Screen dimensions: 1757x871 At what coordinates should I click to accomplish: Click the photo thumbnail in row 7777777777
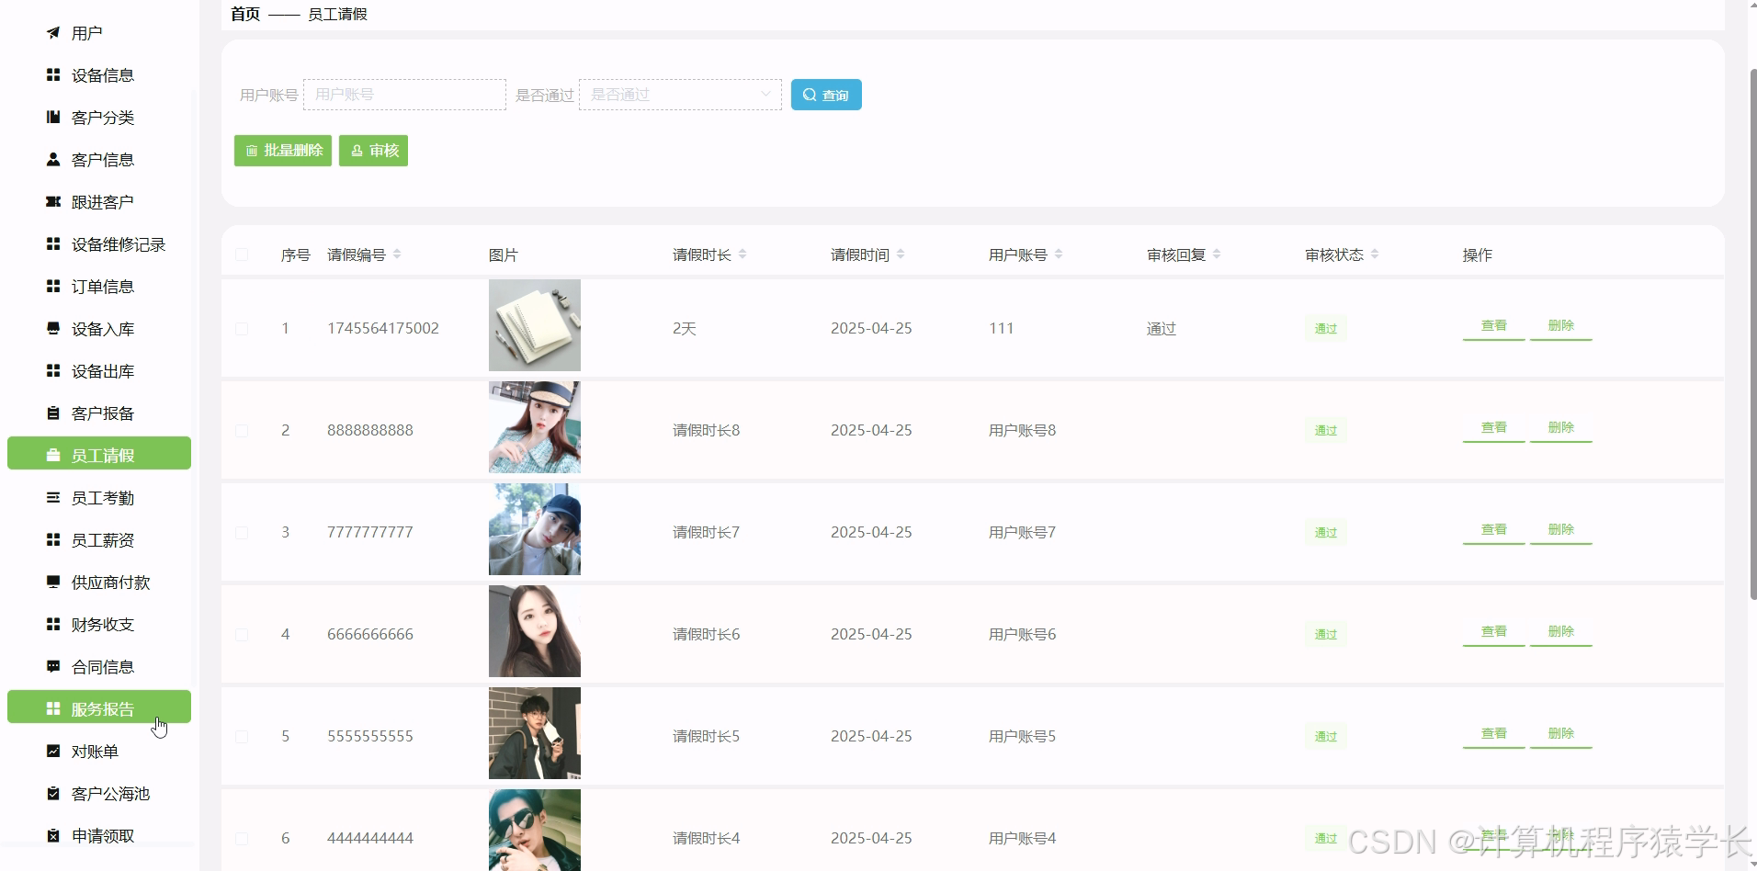pos(535,529)
